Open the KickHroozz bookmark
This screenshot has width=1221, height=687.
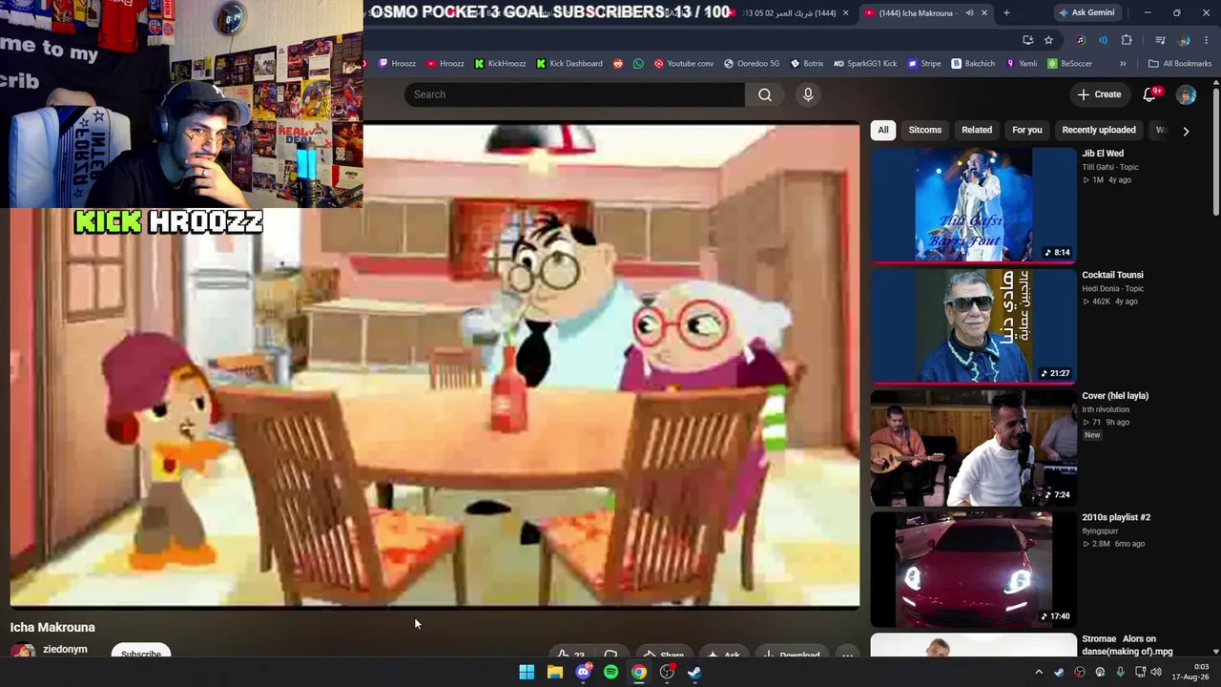click(500, 64)
